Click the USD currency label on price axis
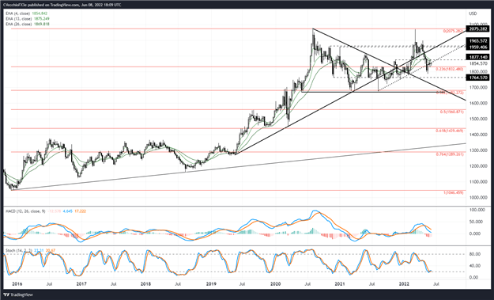This screenshot has width=494, height=300. 473,13
